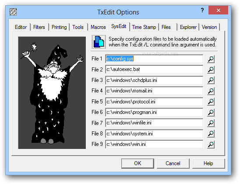Click the browse magnifier for File 2
Viewport: 240px width, 184px height.
(x=211, y=70)
